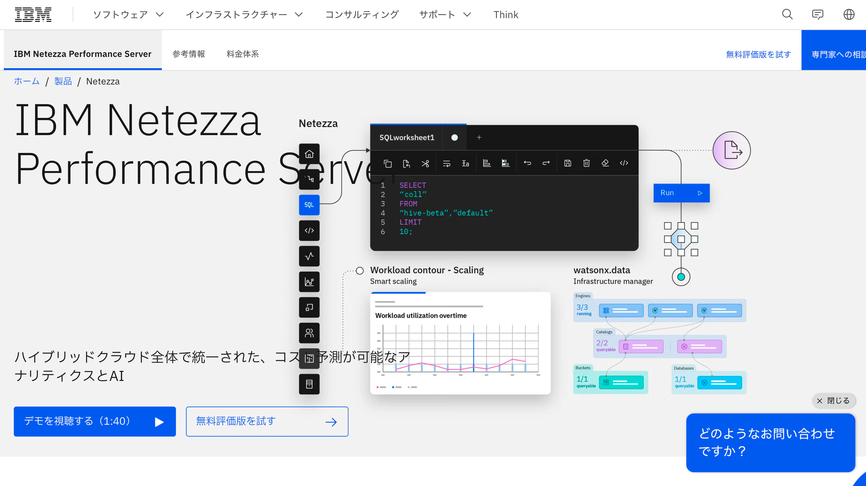Expand the サポート menu
866x486 pixels.
coord(445,14)
